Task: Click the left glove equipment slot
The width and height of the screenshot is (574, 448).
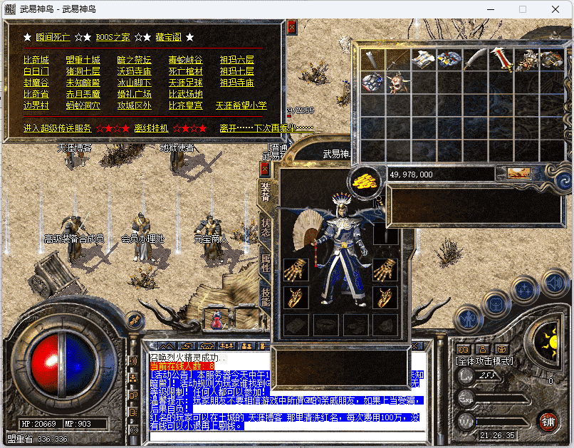Action: point(296,270)
